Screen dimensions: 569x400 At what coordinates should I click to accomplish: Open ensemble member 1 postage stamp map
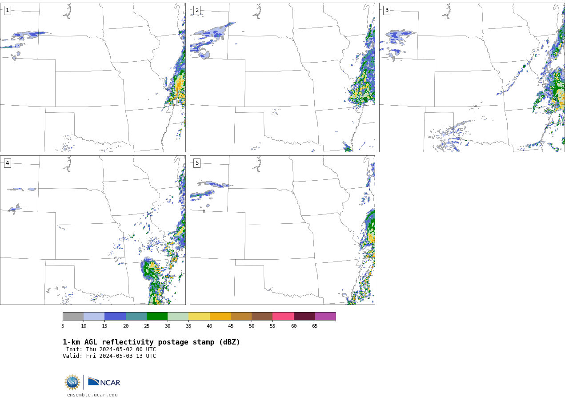point(92,77)
